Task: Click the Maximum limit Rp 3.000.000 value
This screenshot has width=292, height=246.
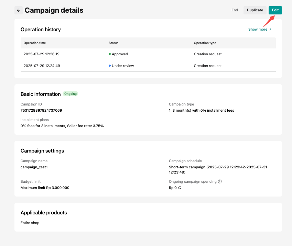Action: coord(45,188)
